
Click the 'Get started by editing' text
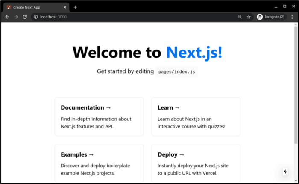coord(125,71)
